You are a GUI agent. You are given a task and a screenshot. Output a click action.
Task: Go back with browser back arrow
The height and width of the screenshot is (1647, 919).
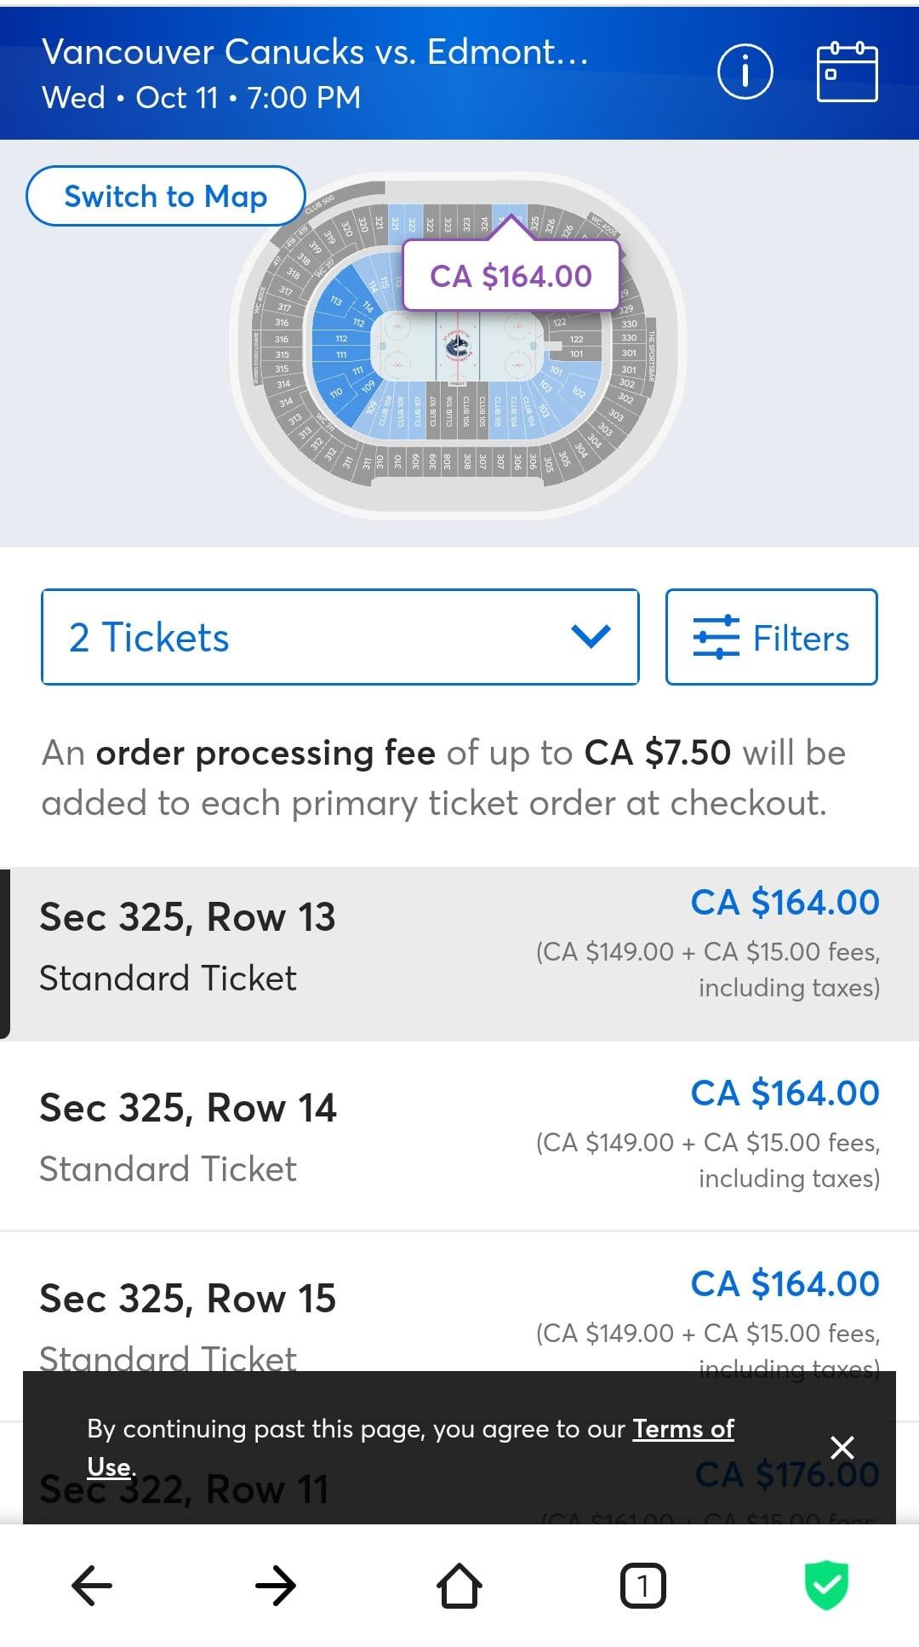(x=92, y=1585)
